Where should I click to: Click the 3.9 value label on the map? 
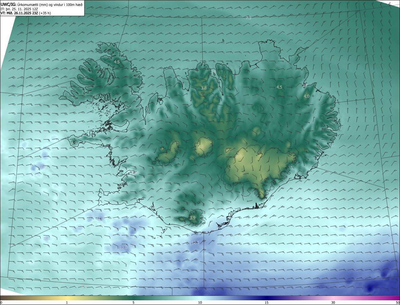(x=192, y=218)
